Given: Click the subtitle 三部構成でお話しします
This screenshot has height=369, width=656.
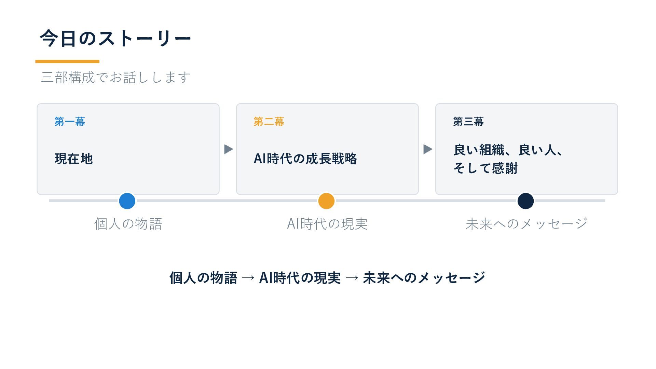Looking at the screenshot, I should pyautogui.click(x=116, y=77).
